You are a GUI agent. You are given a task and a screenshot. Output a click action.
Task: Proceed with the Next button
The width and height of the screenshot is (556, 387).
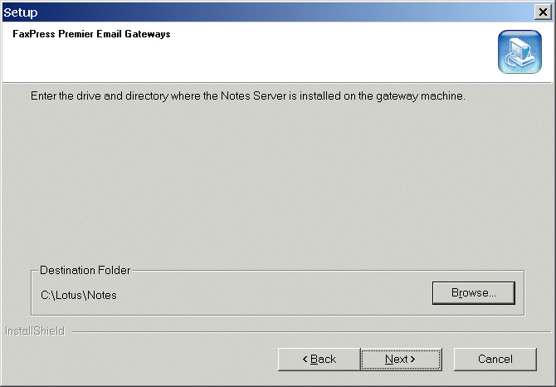401,360
